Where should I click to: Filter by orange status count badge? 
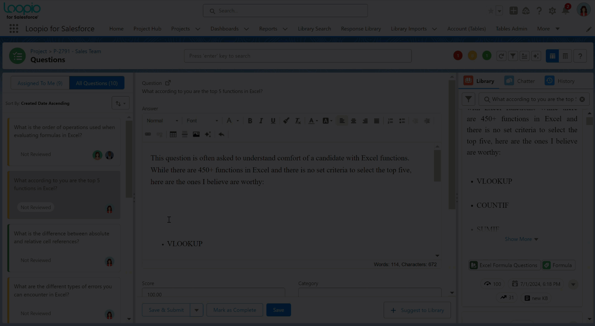point(472,56)
